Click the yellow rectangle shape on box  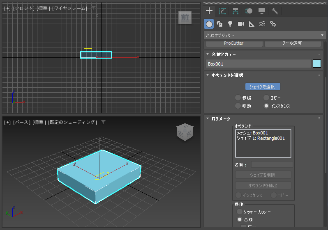(101, 175)
